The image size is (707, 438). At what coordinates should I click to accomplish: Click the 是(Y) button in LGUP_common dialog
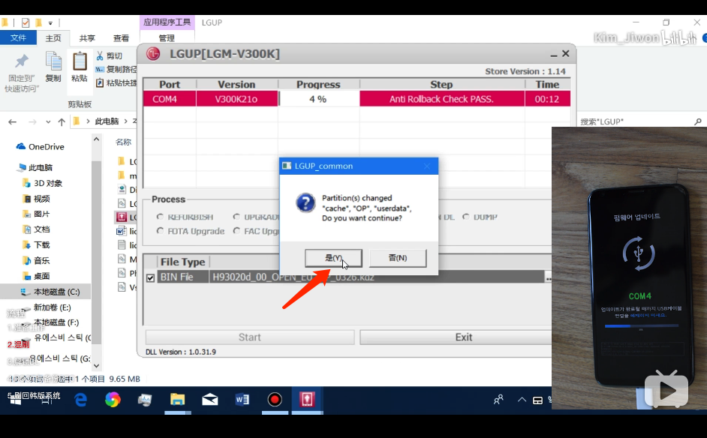333,258
